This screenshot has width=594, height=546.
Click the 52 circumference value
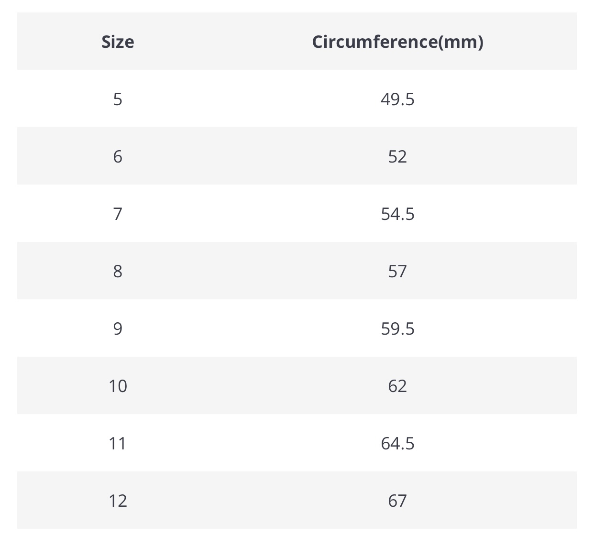(x=397, y=156)
